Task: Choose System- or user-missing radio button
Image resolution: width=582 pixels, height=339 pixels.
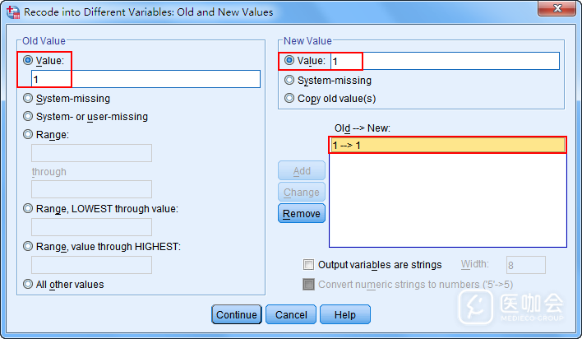Action: click(x=29, y=117)
